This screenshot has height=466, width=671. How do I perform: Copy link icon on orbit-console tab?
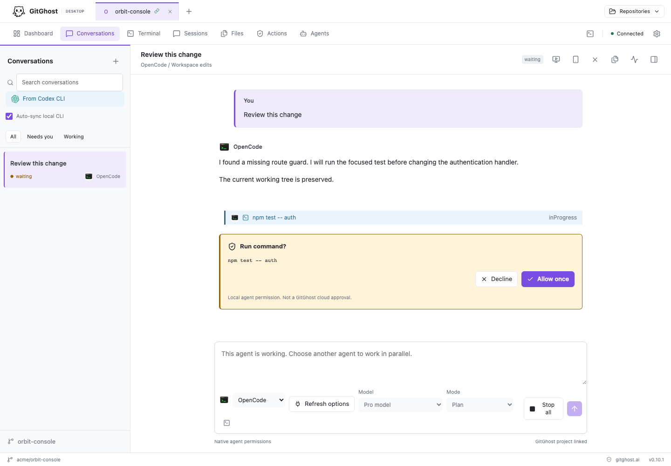point(157,11)
